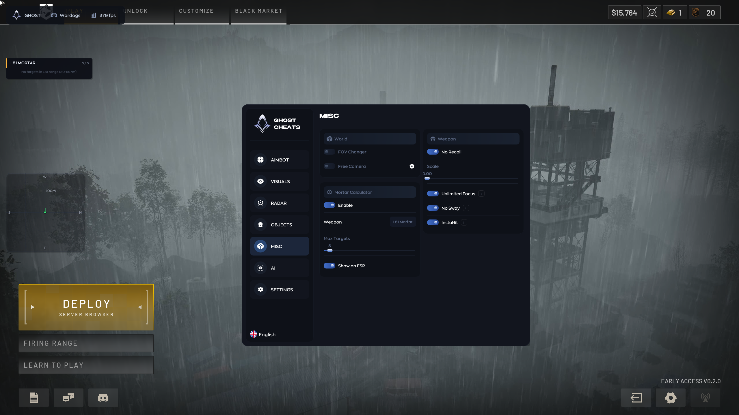The height and width of the screenshot is (415, 739).
Task: Click the No Recoil Scale slider
Action: [x=472, y=179]
